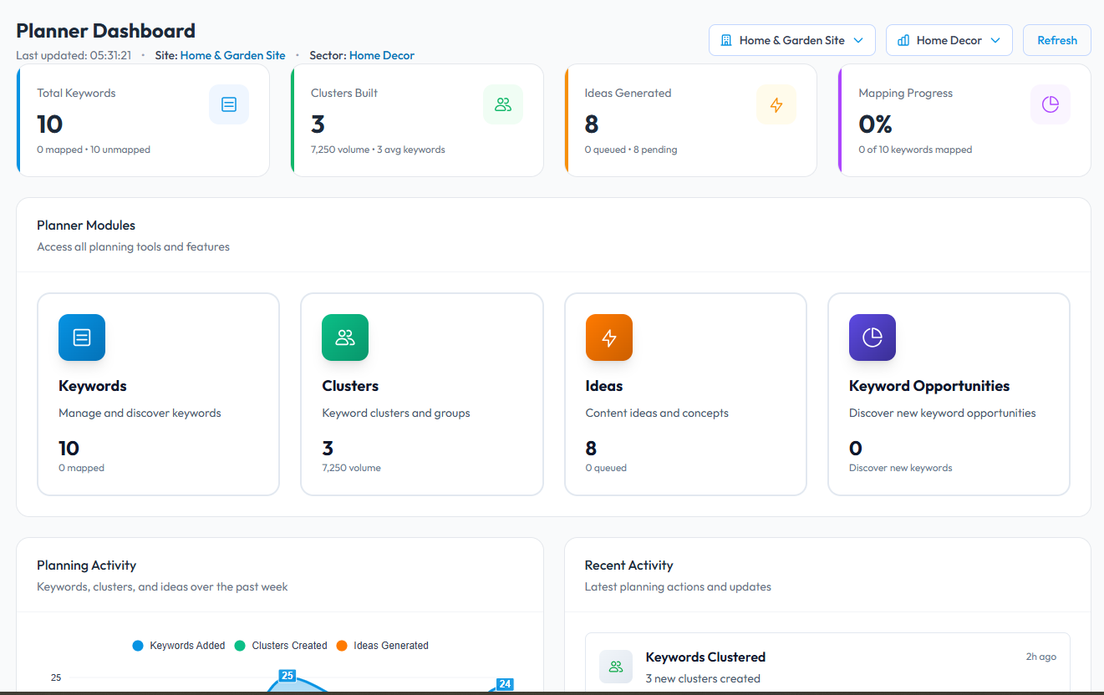The height and width of the screenshot is (695, 1104).
Task: Follow the Home & Garden Site link
Action: [x=233, y=56]
